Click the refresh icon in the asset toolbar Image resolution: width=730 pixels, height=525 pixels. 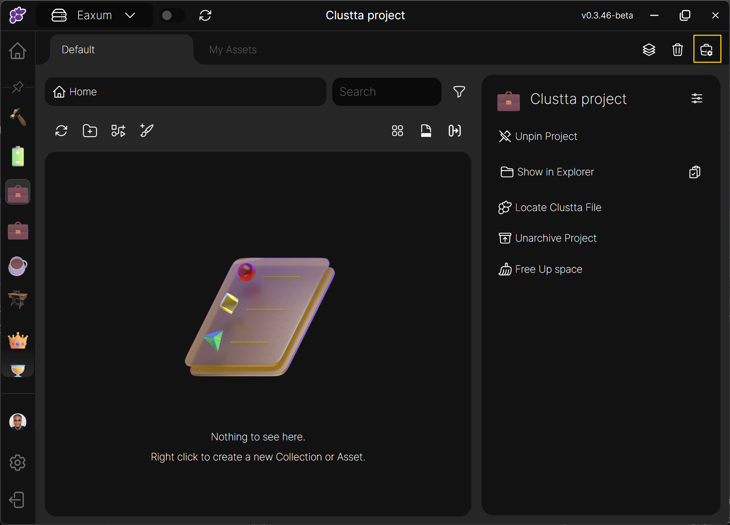61,131
